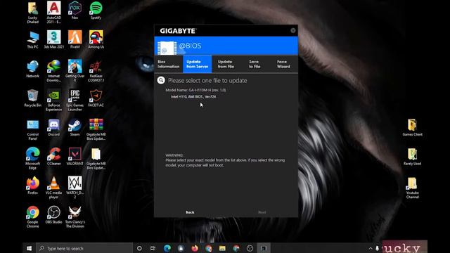The image size is (450, 253).
Task: Close the Gigabyte @BIOS window
Action: [x=292, y=30]
